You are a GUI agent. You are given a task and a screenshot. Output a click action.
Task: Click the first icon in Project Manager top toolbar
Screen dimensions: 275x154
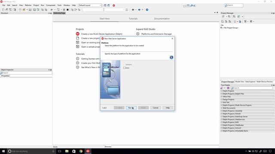(x=223, y=17)
